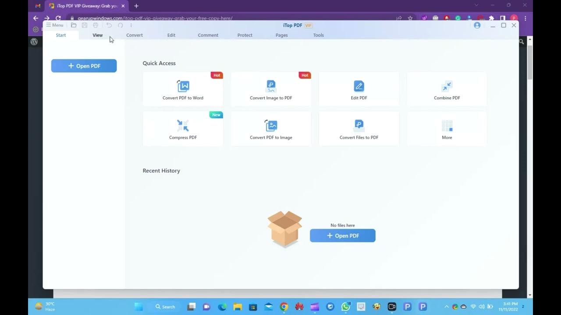Open the iTop PDF Menu button

(x=55, y=25)
